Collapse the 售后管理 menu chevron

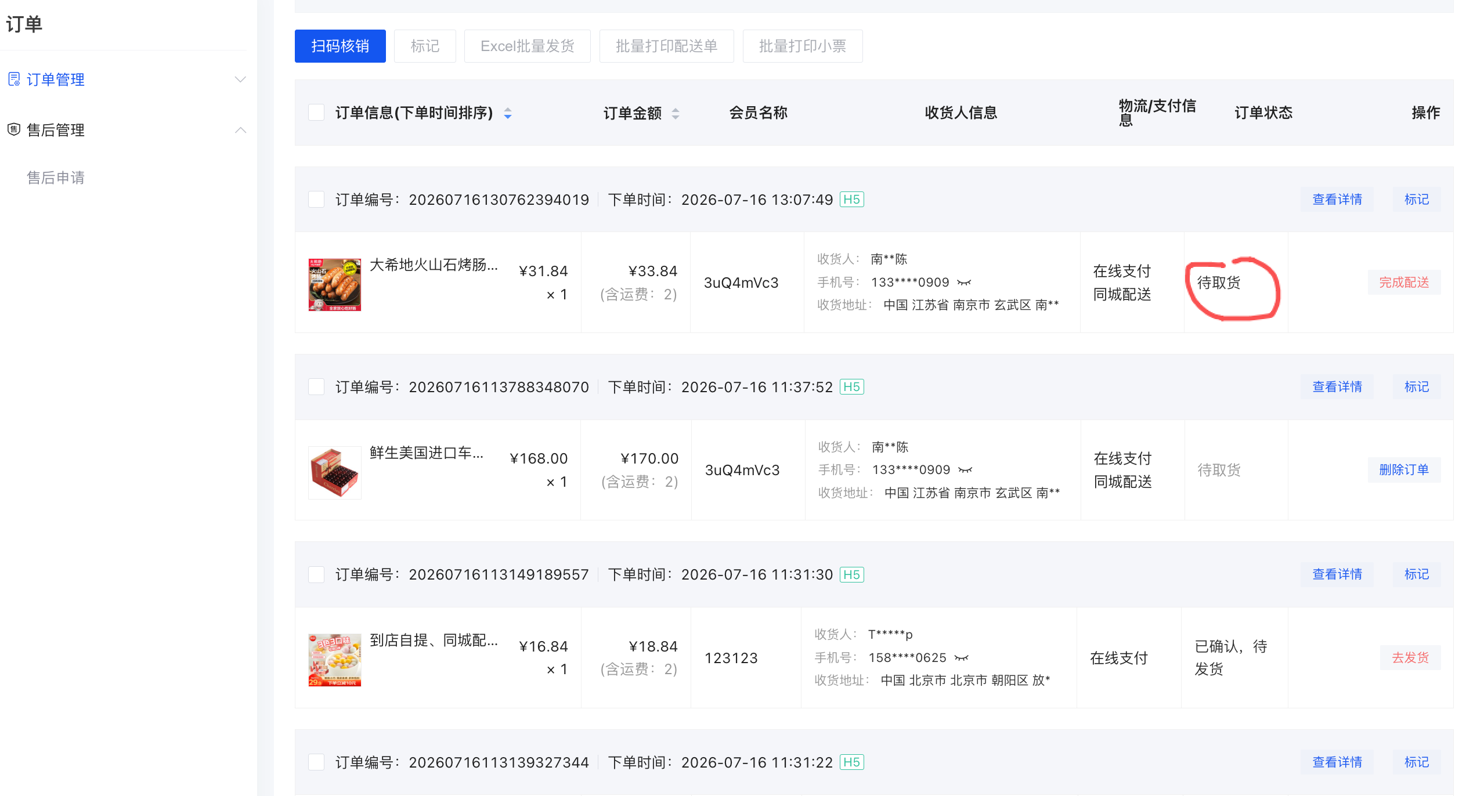point(240,130)
